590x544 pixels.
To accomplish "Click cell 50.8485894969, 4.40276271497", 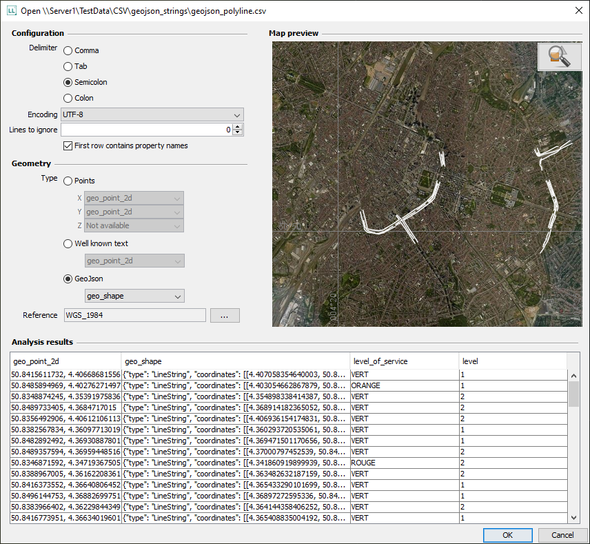I will (65, 385).
